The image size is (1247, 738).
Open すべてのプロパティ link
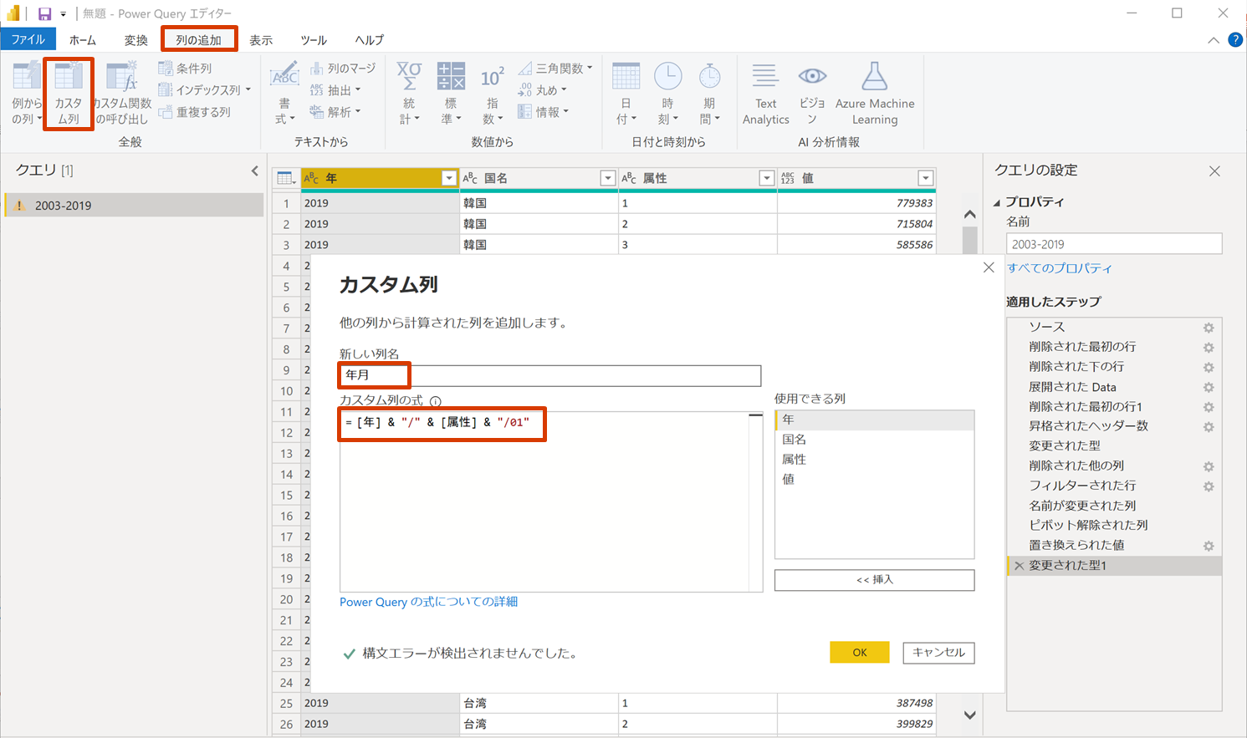pos(1060,268)
